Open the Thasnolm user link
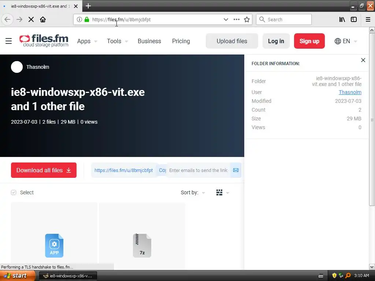 click(350, 92)
